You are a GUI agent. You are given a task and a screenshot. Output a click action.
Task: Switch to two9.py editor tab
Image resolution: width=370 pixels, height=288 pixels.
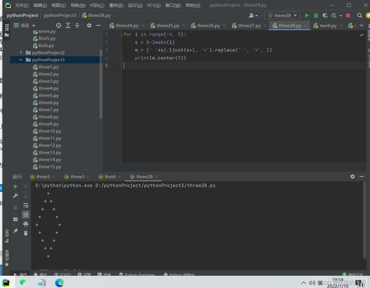pyautogui.click(x=328, y=25)
